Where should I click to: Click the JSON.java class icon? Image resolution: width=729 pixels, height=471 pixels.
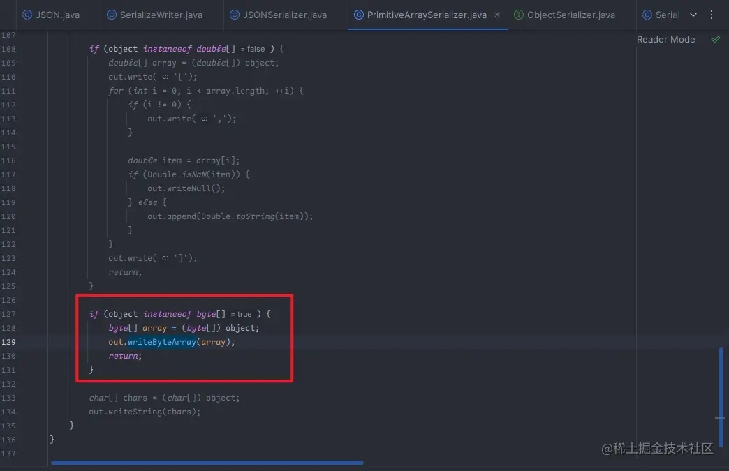pos(27,15)
